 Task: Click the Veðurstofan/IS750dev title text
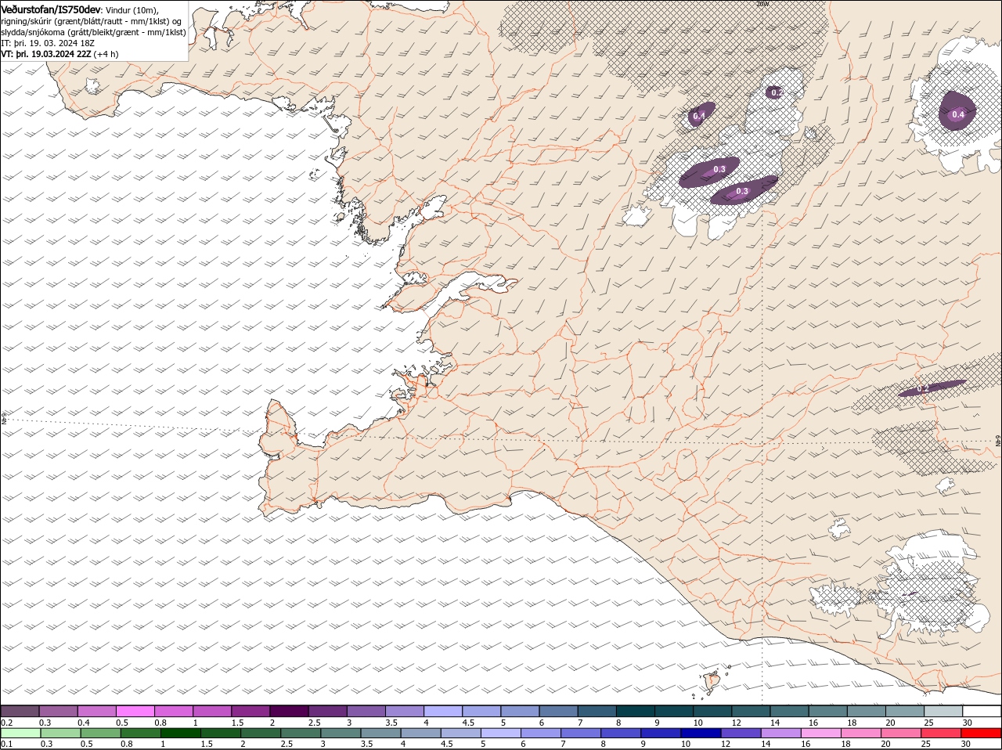tap(51, 9)
